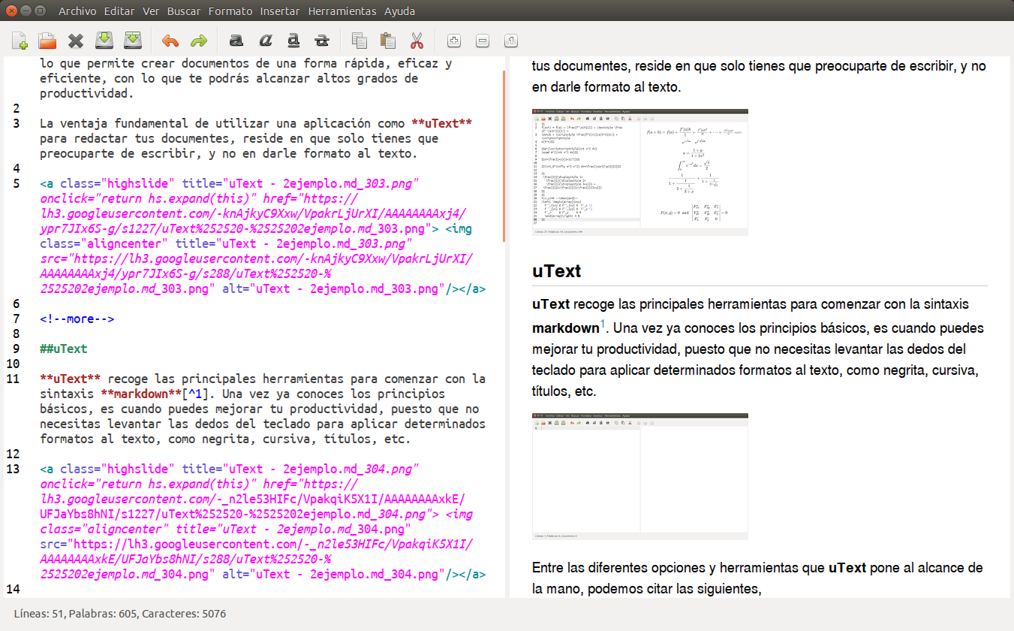Follow footnote 1 link after markdown

(603, 324)
